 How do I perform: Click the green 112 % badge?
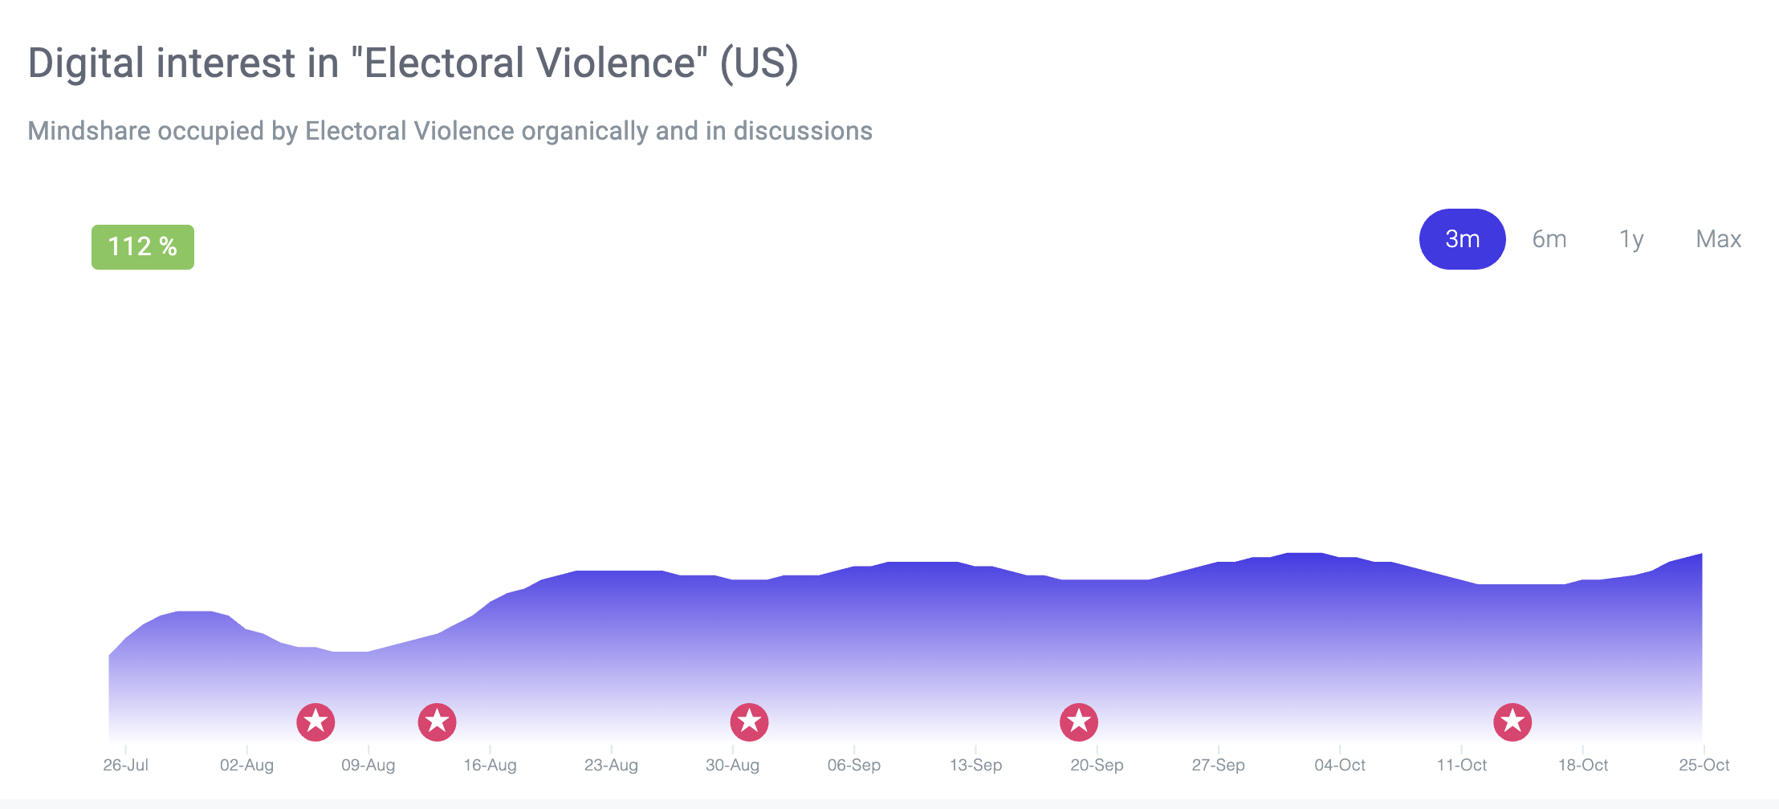143,247
